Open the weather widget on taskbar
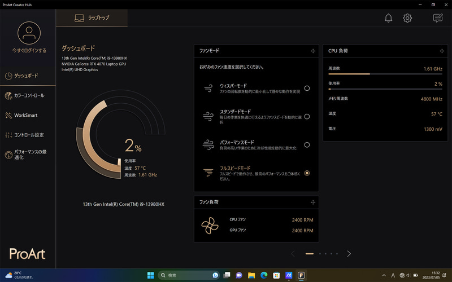The height and width of the screenshot is (282, 452). point(19,275)
